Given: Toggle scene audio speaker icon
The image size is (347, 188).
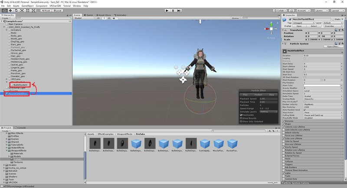Looking at the screenshot, I should tap(109, 18).
